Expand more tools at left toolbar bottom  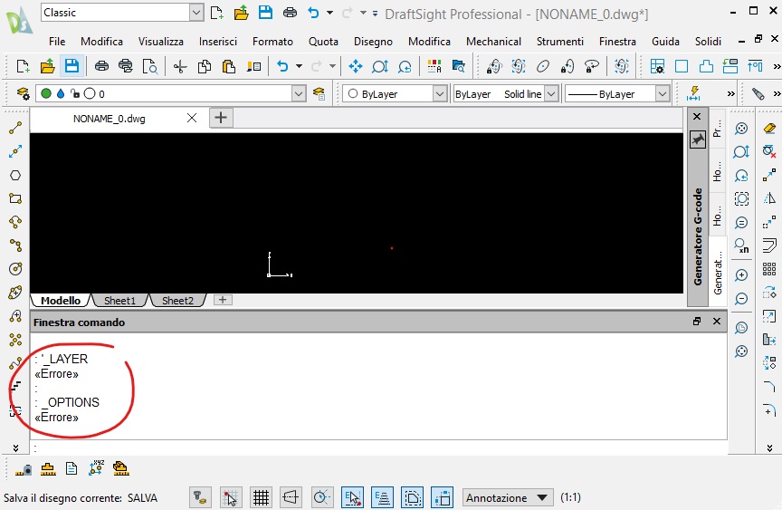coord(15,447)
